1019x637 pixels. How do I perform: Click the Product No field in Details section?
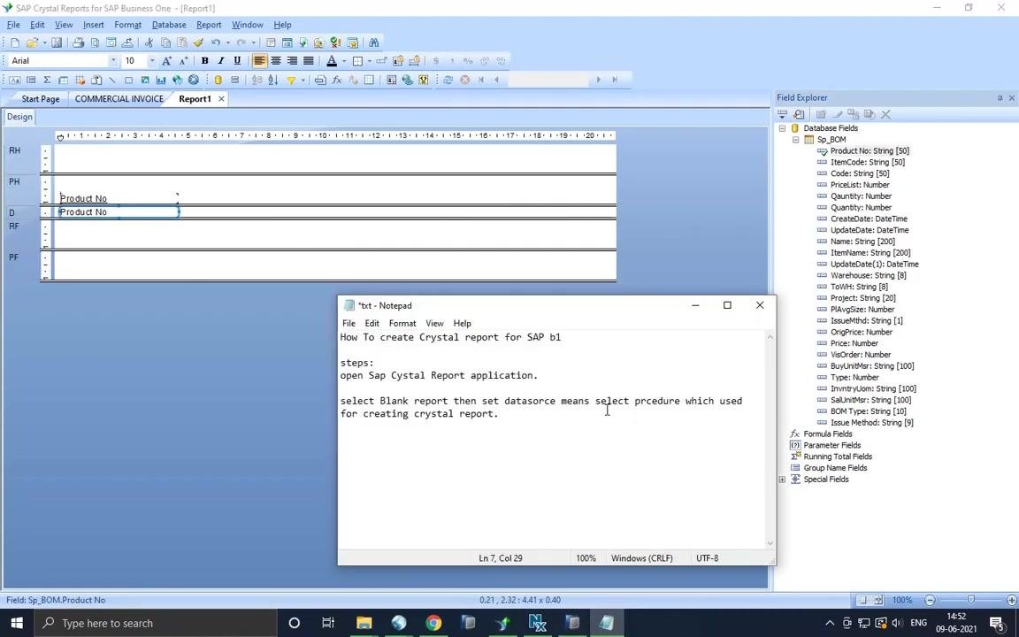(x=119, y=212)
